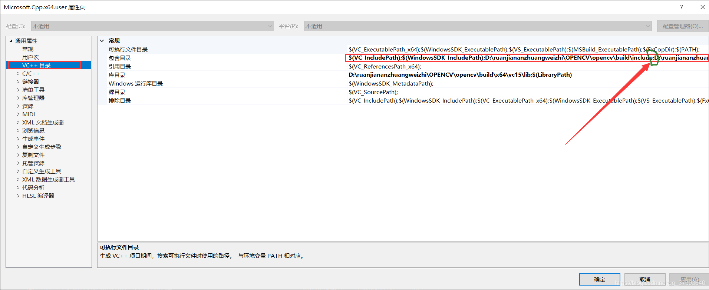This screenshot has height=290, width=709.
Task: Open the XML 数据生成器工具 tree item
Action: click(49, 179)
